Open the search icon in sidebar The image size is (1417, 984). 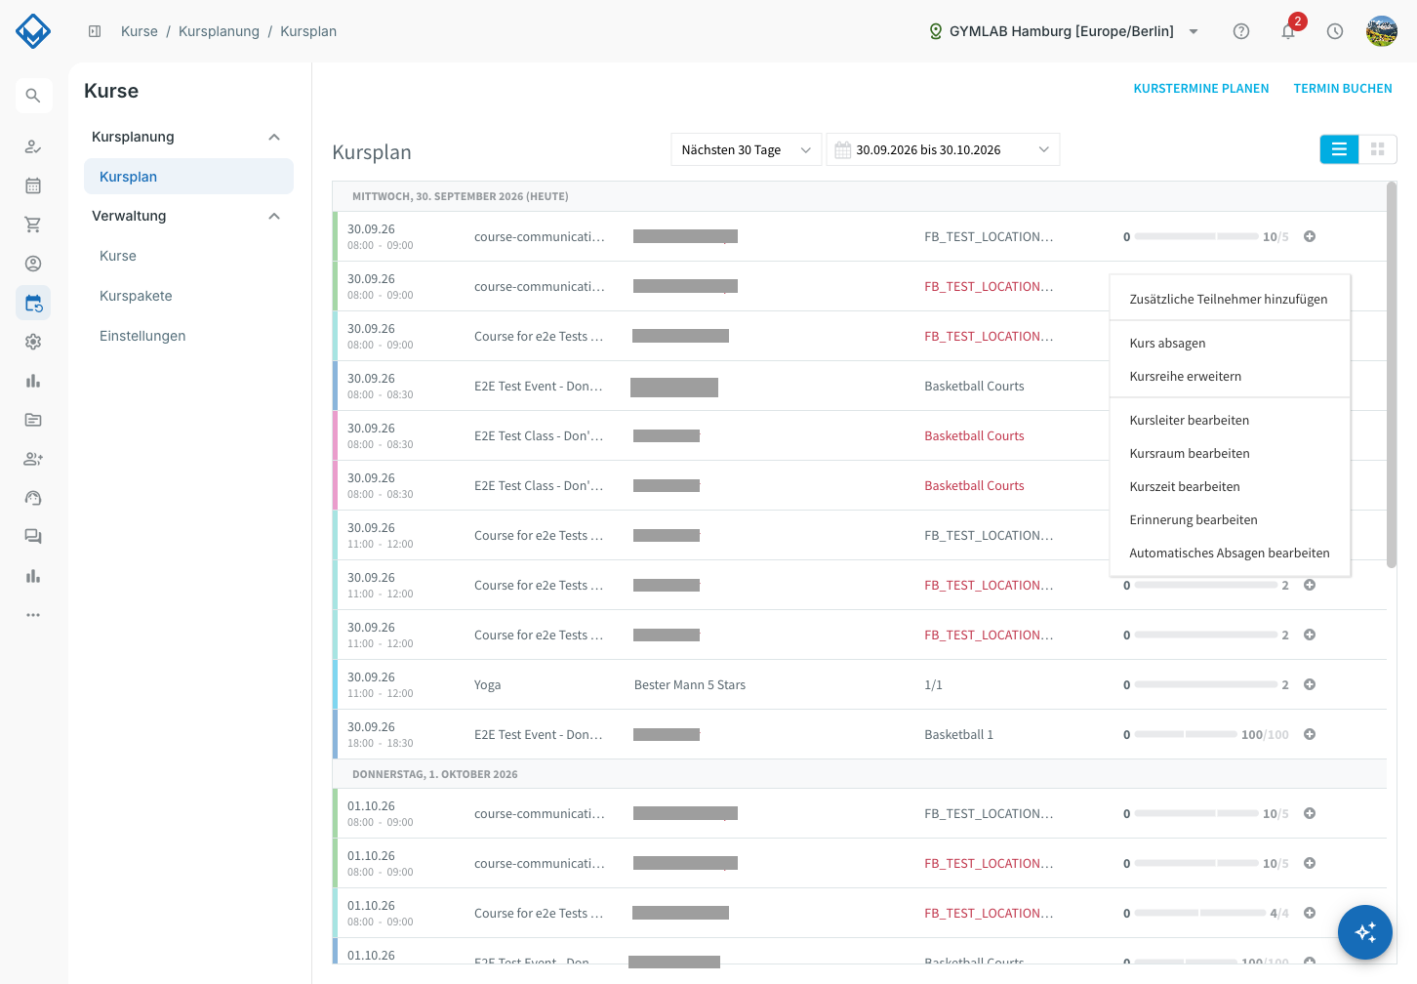coord(33,96)
